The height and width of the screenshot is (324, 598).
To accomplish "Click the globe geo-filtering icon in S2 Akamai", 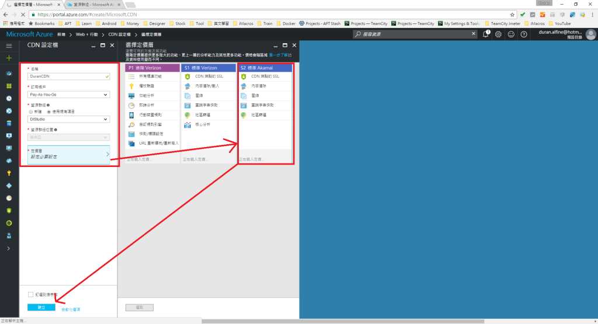I will tap(244, 115).
